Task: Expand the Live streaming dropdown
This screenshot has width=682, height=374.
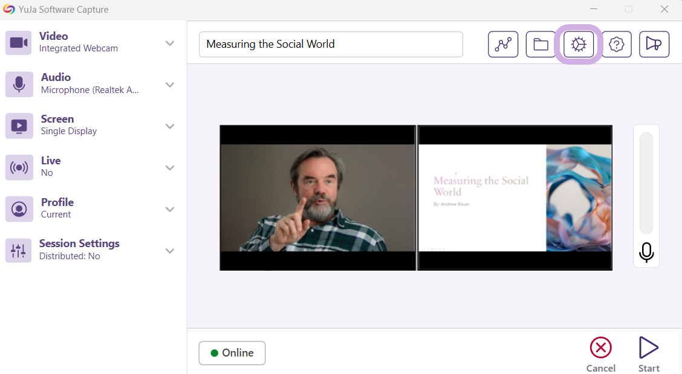Action: tap(170, 168)
